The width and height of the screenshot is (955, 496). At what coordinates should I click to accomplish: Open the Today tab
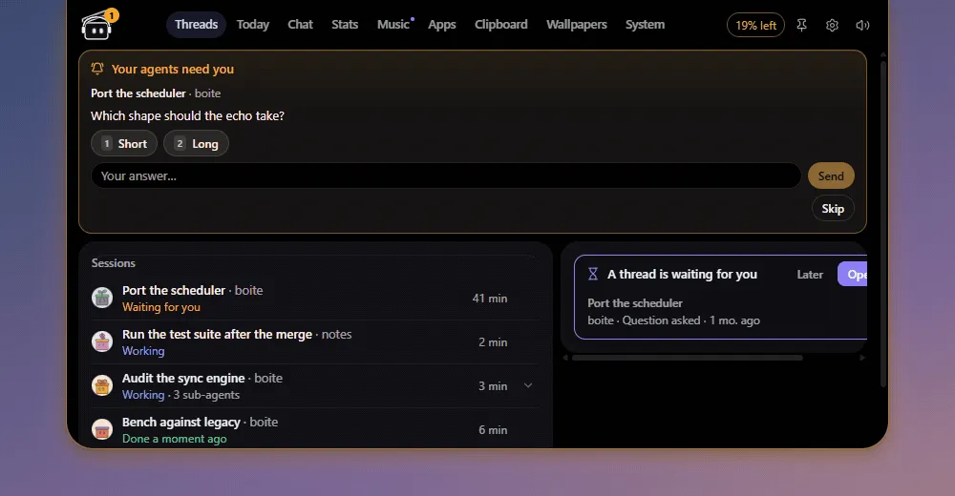[x=253, y=25]
